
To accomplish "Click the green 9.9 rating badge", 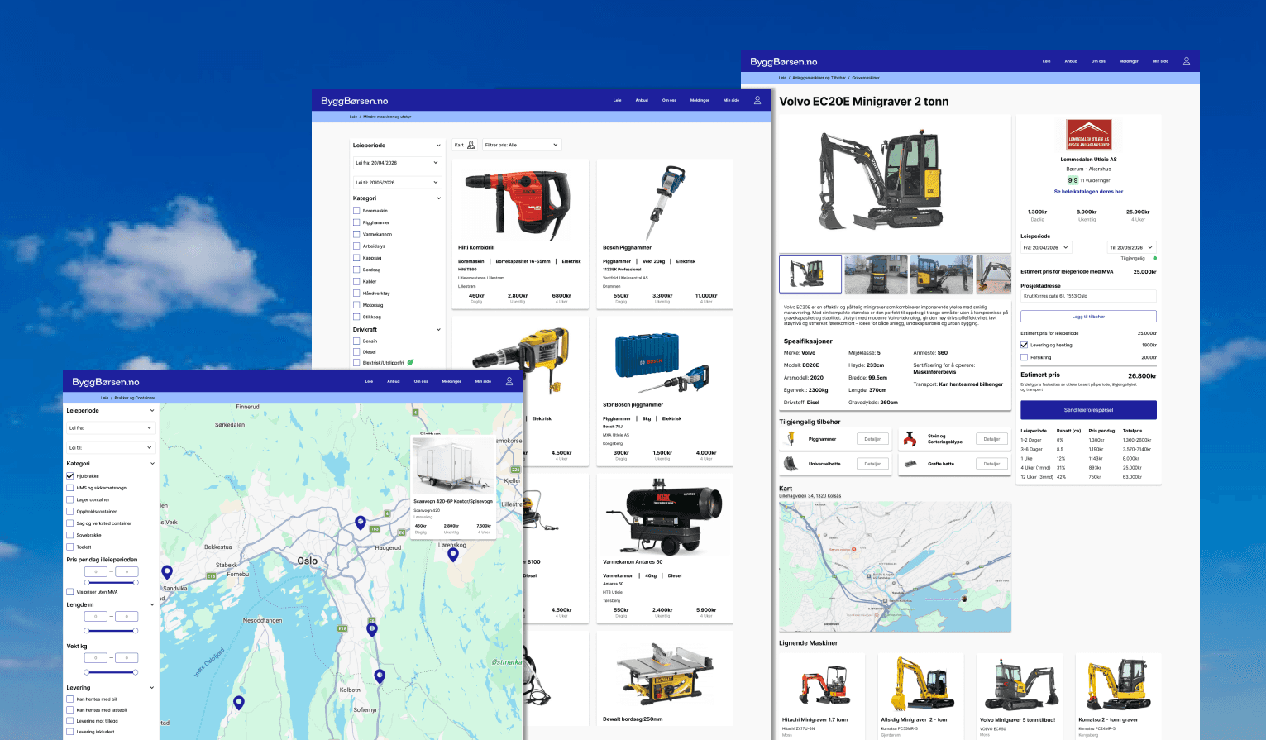I will click(x=1073, y=179).
